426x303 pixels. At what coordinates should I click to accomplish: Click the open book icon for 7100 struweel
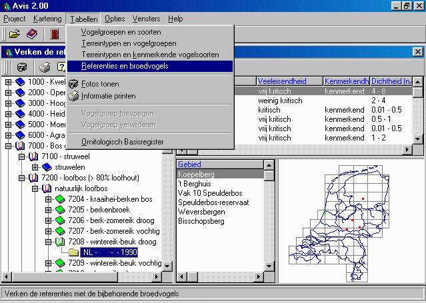click(33, 156)
